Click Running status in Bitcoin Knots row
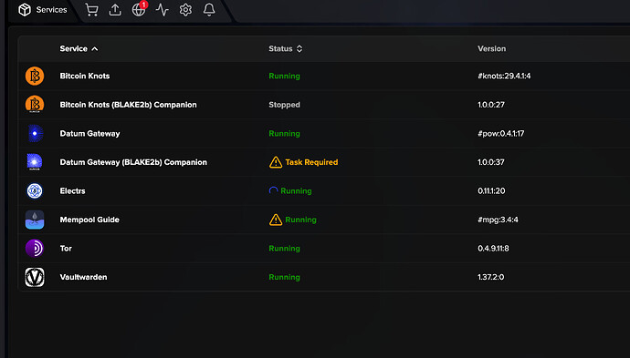Image resolution: width=630 pixels, height=358 pixels. coord(284,76)
